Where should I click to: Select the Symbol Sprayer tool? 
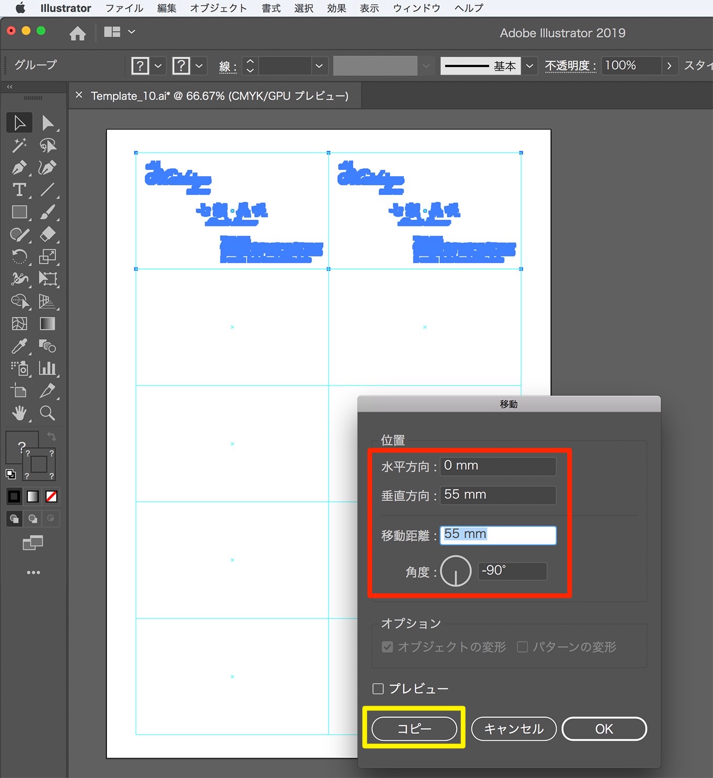[x=19, y=368]
